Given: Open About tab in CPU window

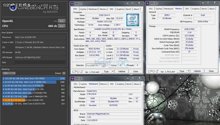Looking at the screenshot, I should (x=136, y=9).
